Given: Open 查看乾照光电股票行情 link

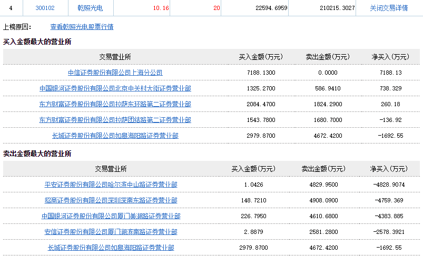Looking at the screenshot, I should pos(82,26).
